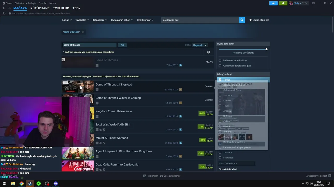
Task: Check the Arapça language filter
Action: [220, 111]
